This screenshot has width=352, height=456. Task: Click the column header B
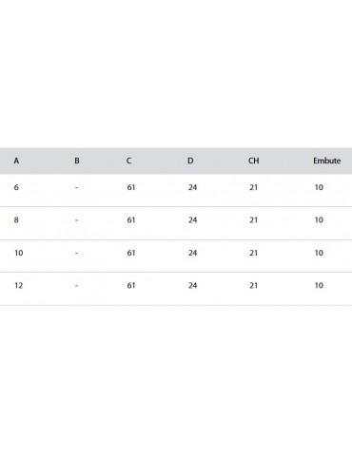point(77,161)
